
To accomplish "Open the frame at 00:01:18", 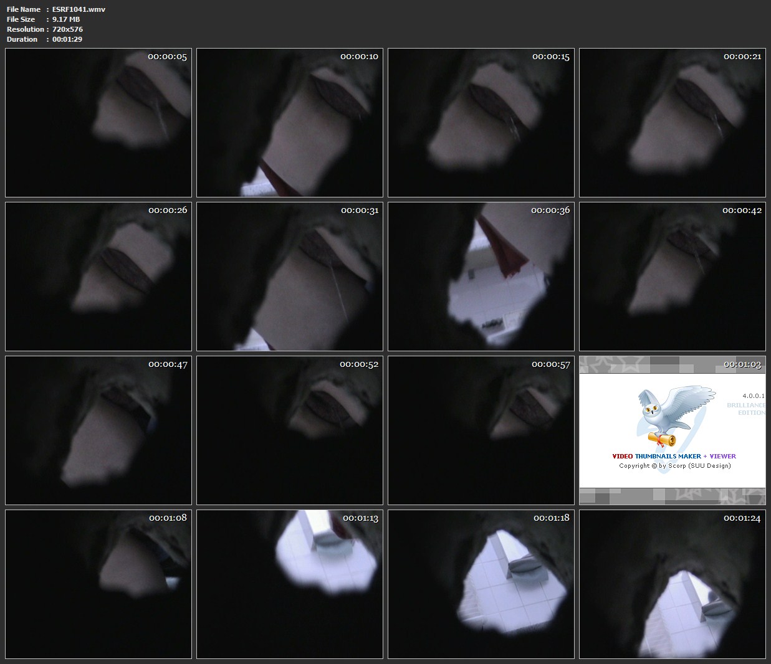I will [481, 584].
